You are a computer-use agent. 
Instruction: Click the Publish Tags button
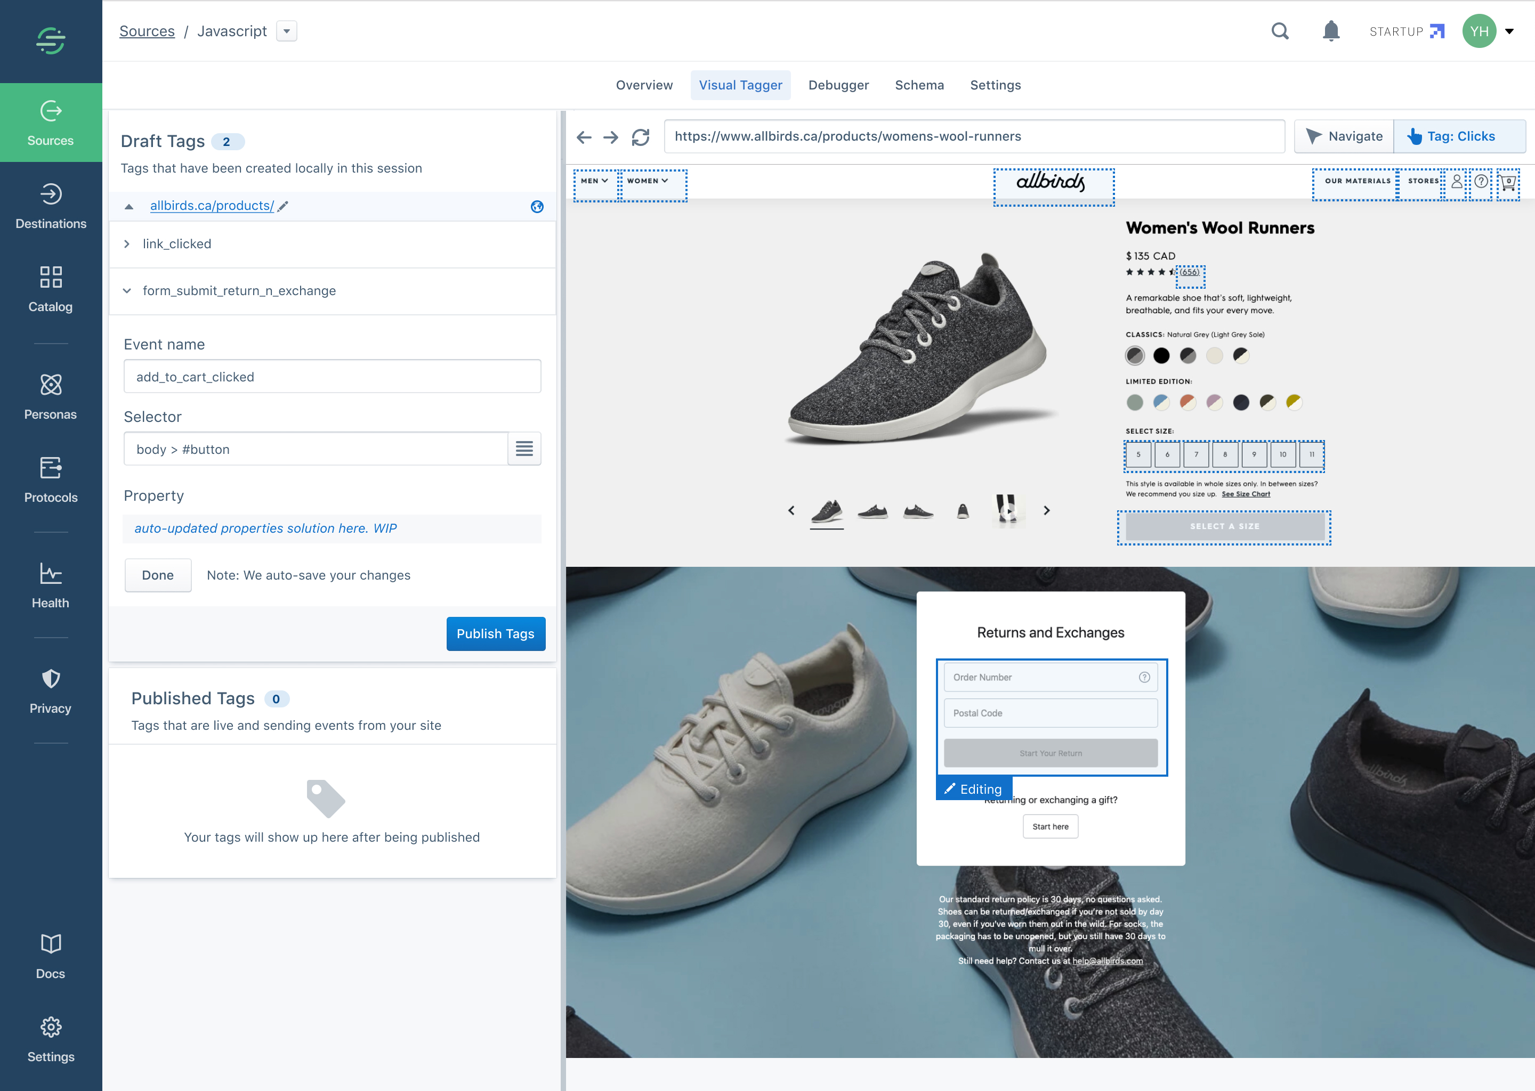click(x=495, y=633)
